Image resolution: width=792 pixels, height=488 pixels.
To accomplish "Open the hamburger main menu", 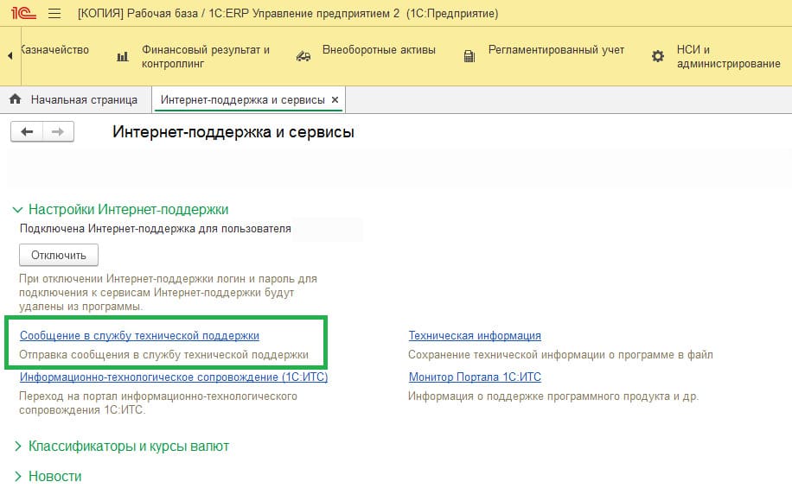I will point(54,14).
